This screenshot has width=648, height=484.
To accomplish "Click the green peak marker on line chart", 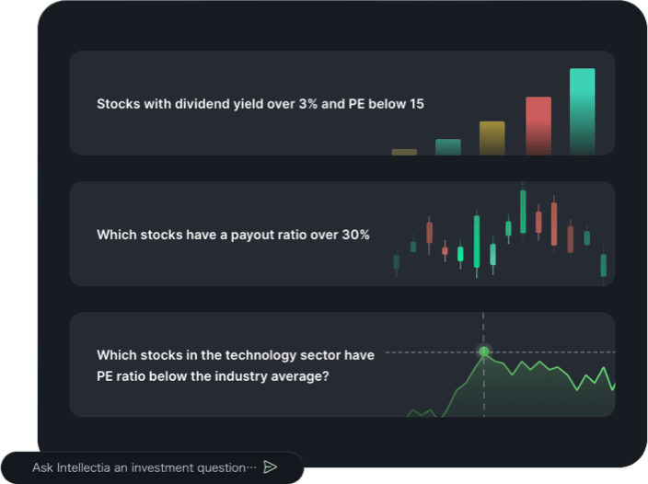I will (x=484, y=351).
